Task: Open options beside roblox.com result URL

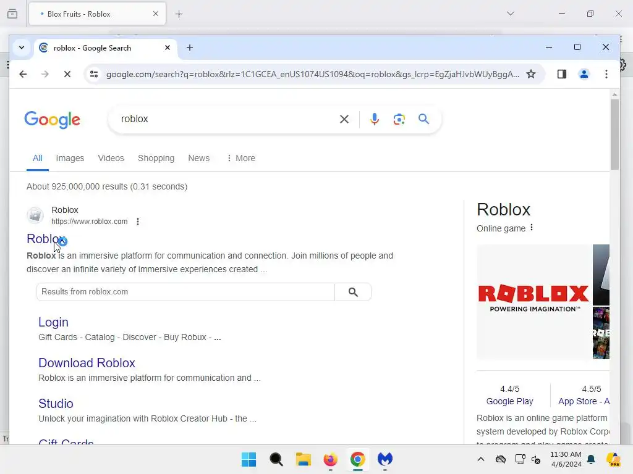Action: [x=138, y=222]
